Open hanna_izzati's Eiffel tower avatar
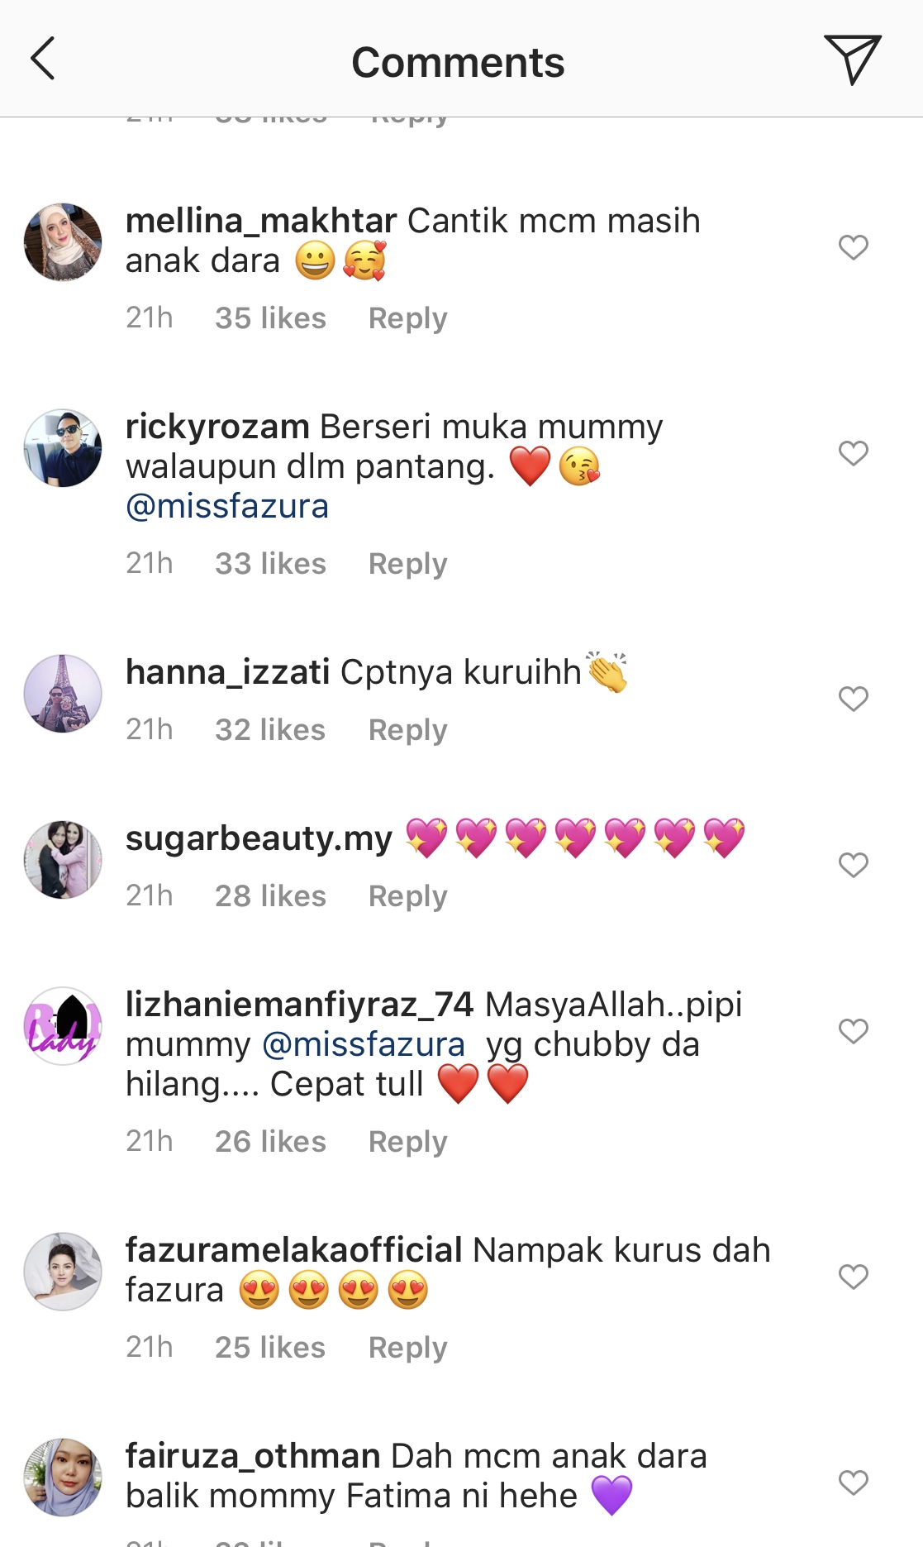 tap(63, 694)
